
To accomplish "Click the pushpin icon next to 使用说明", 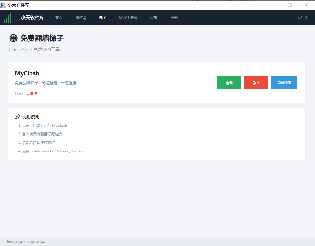I will coord(18,117).
